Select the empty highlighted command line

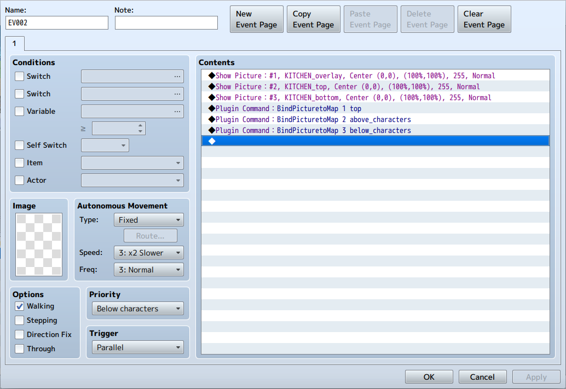[376, 141]
